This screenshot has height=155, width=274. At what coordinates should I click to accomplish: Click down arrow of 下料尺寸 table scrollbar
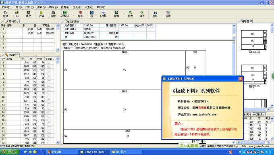(58, 142)
